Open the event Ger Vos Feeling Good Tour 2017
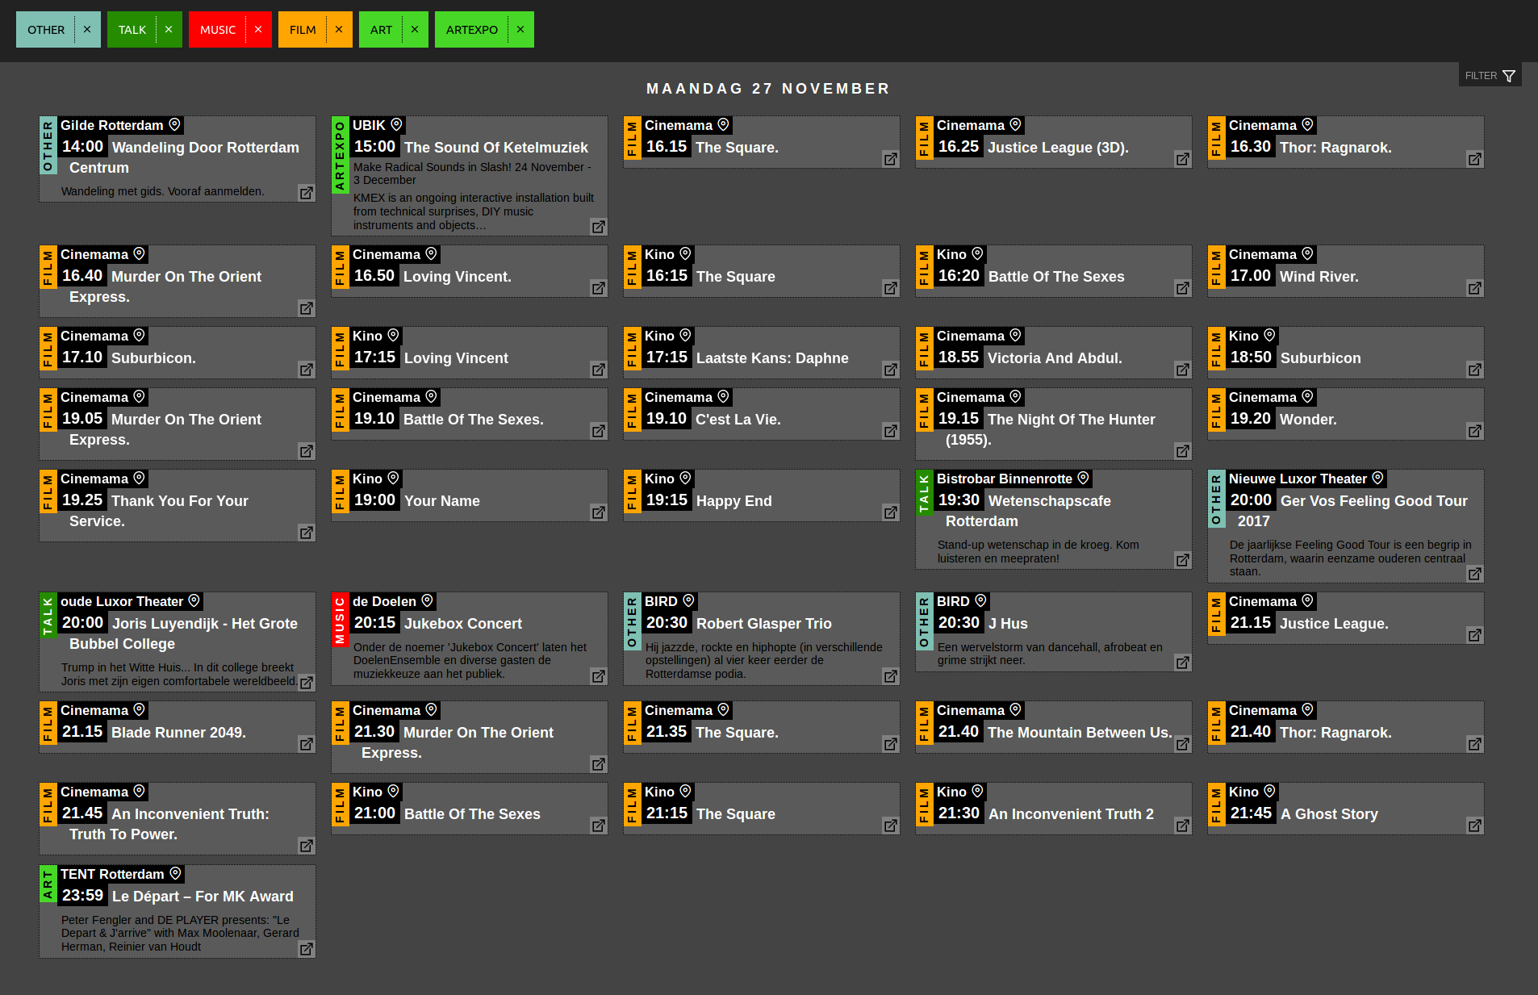The image size is (1538, 995). tap(1346, 526)
